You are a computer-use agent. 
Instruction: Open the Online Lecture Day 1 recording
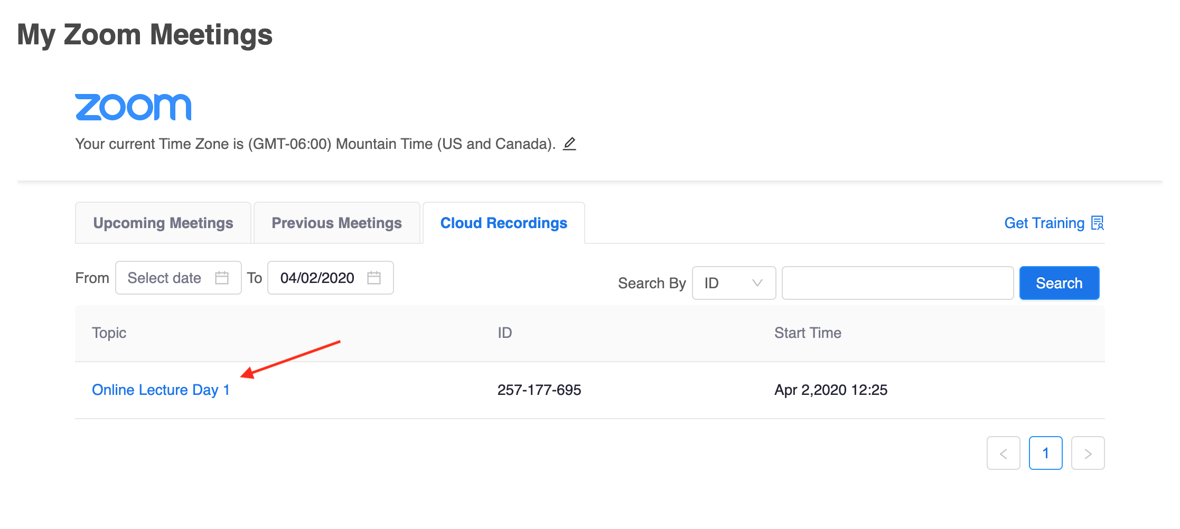tap(161, 390)
